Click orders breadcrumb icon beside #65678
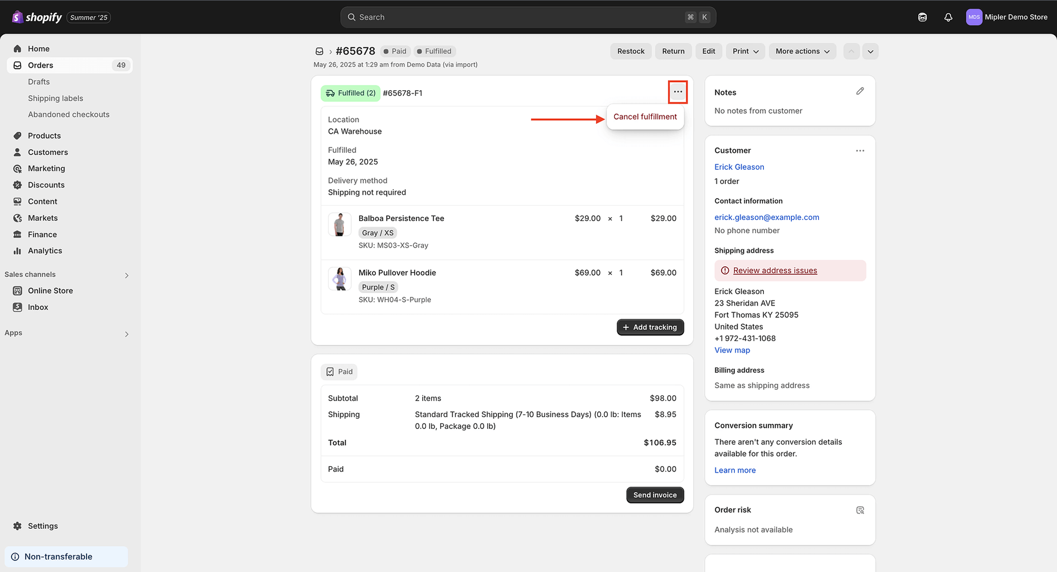Viewport: 1057px width, 572px height. click(319, 51)
